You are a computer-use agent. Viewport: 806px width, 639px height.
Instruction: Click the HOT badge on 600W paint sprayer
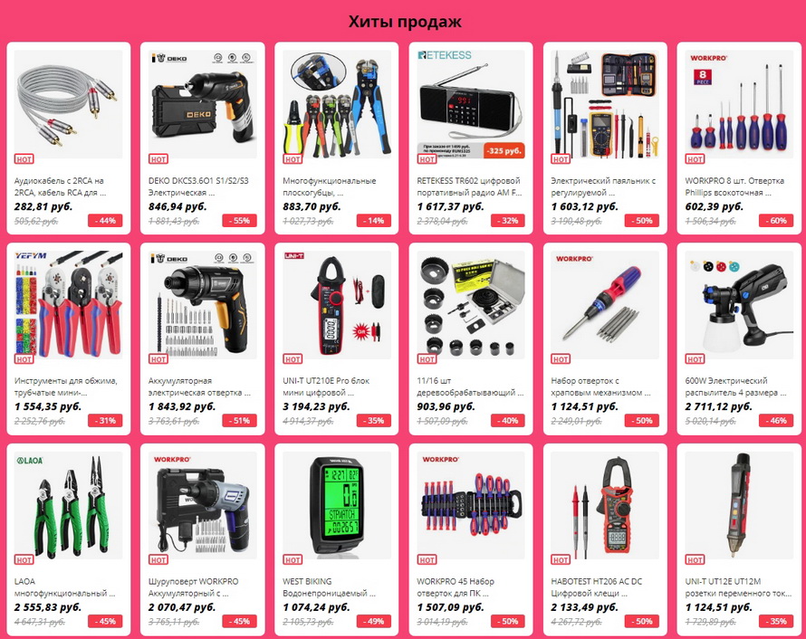coord(695,359)
